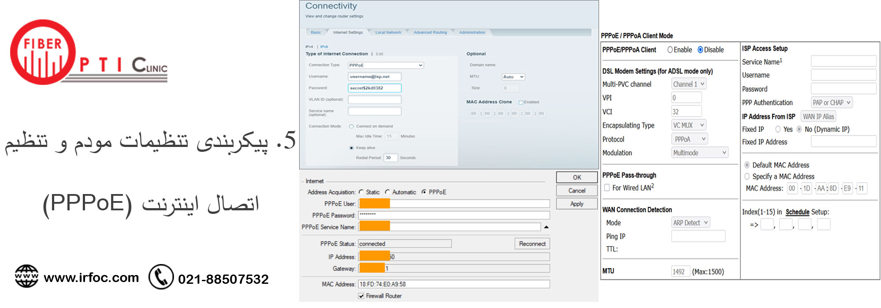Select Yes for Fixed IP
The height and width of the screenshot is (308, 881).
(778, 129)
